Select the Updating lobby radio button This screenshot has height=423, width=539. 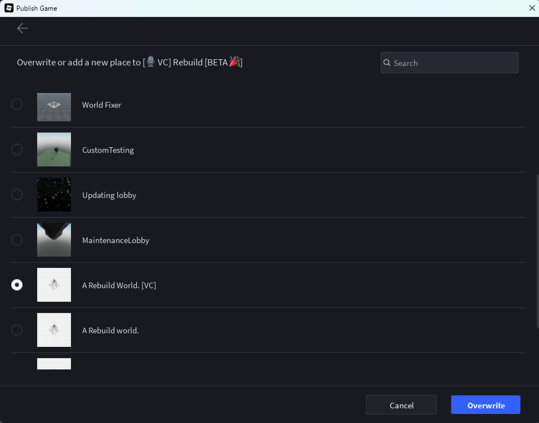coord(17,195)
